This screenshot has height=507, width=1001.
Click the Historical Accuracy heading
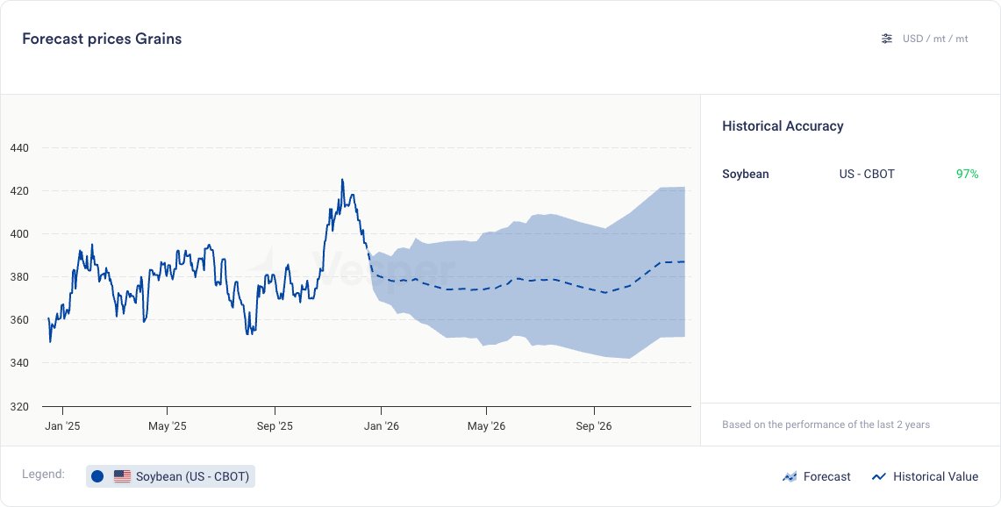[783, 126]
